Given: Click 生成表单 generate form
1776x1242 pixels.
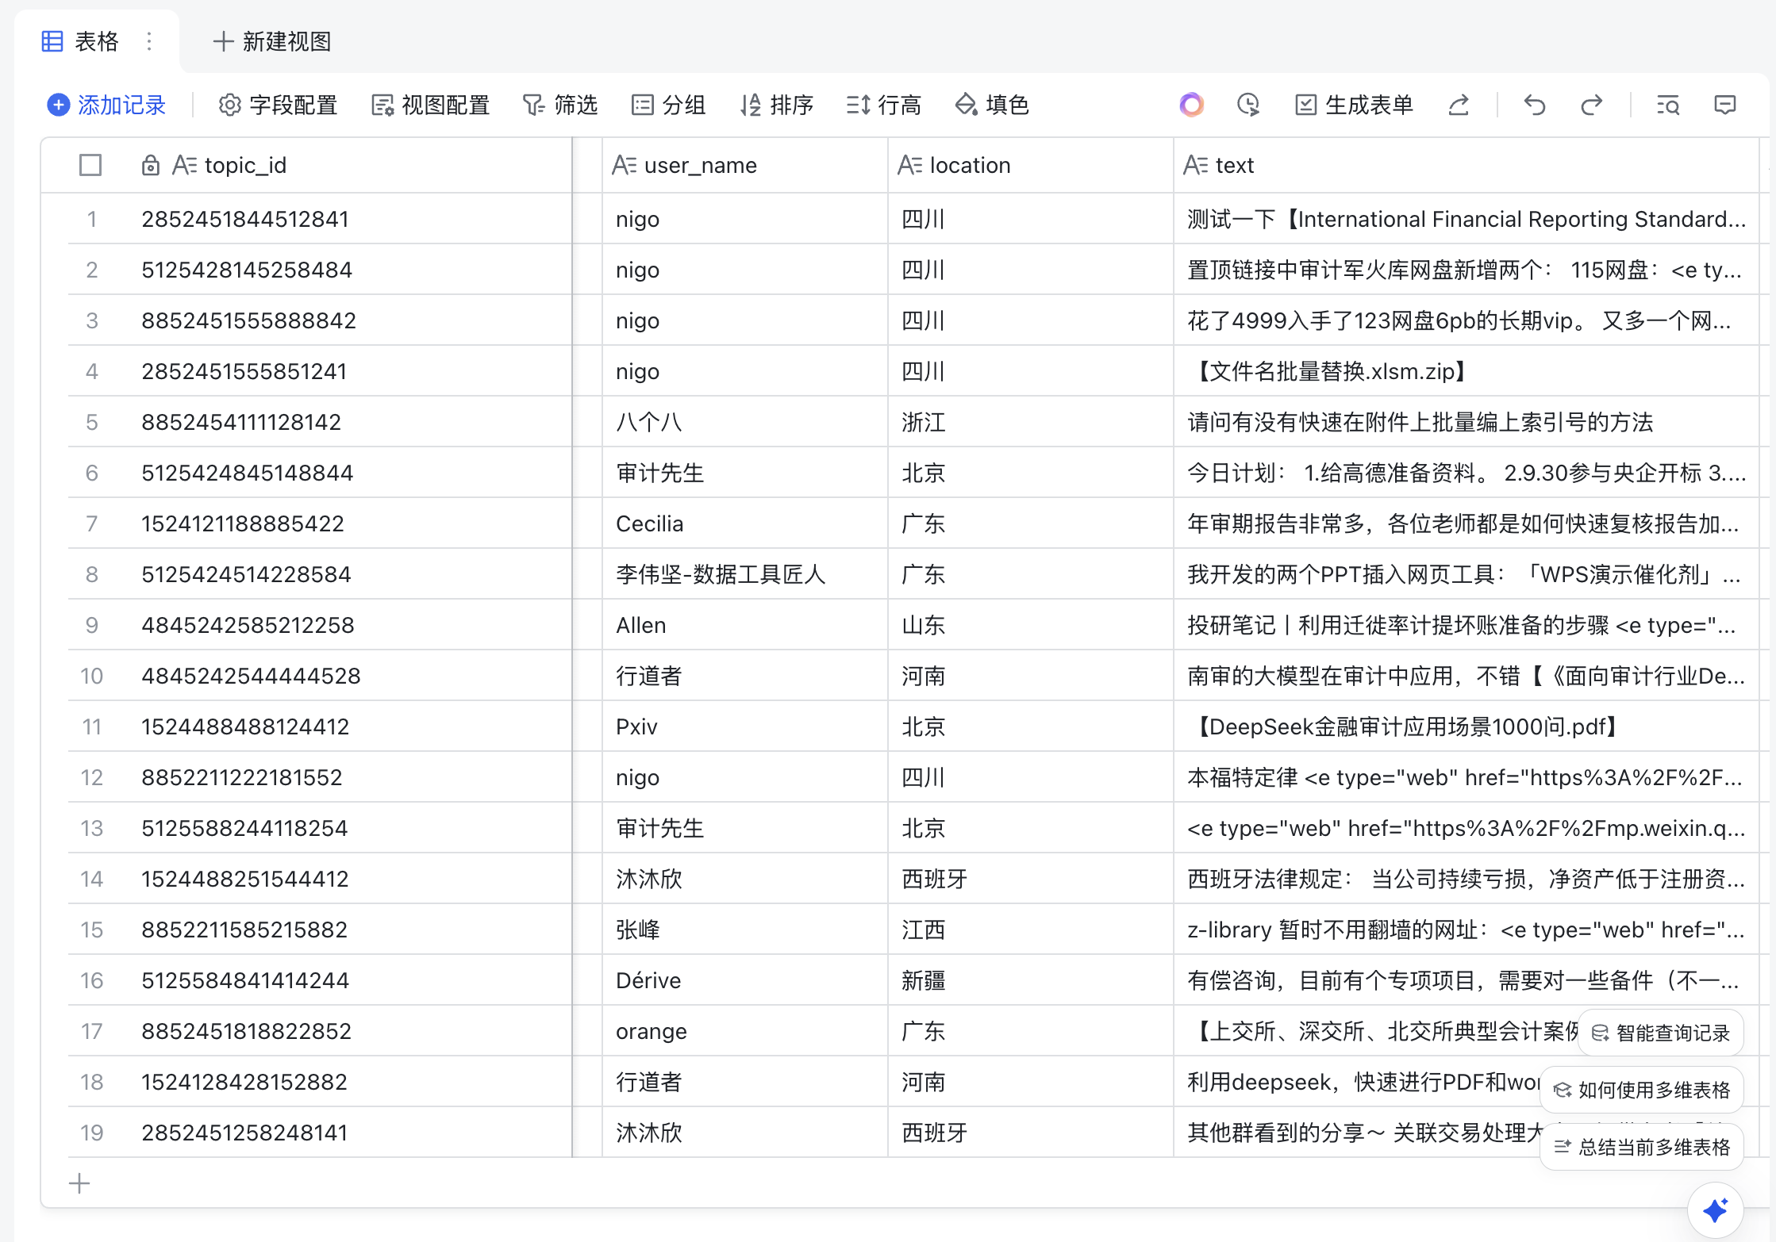Looking at the screenshot, I should pyautogui.click(x=1354, y=105).
